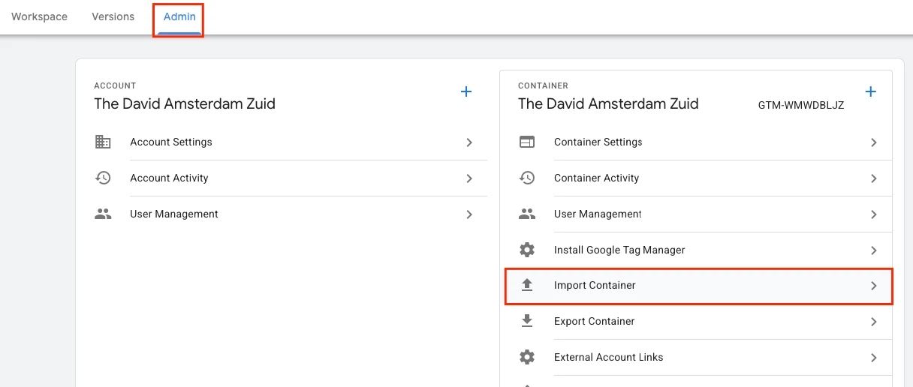Image resolution: width=913 pixels, height=387 pixels.
Task: Create new container with plus icon
Action: pos(871,91)
